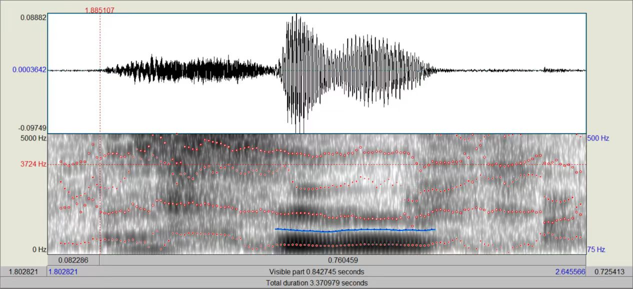Click the 0 Hz spectrogram floor label
Viewport: 633px width, 289px height.
coord(39,249)
